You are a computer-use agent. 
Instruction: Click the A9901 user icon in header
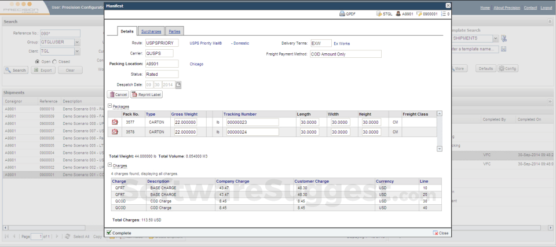tap(398, 13)
